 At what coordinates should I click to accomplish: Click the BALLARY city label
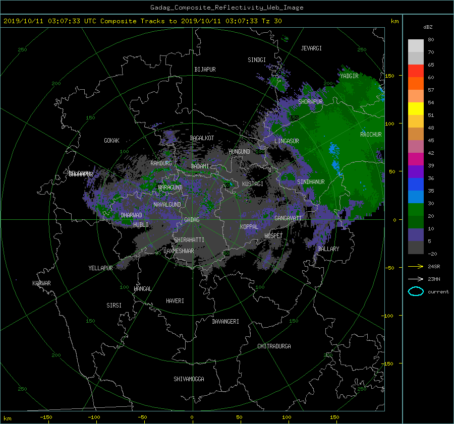328,249
